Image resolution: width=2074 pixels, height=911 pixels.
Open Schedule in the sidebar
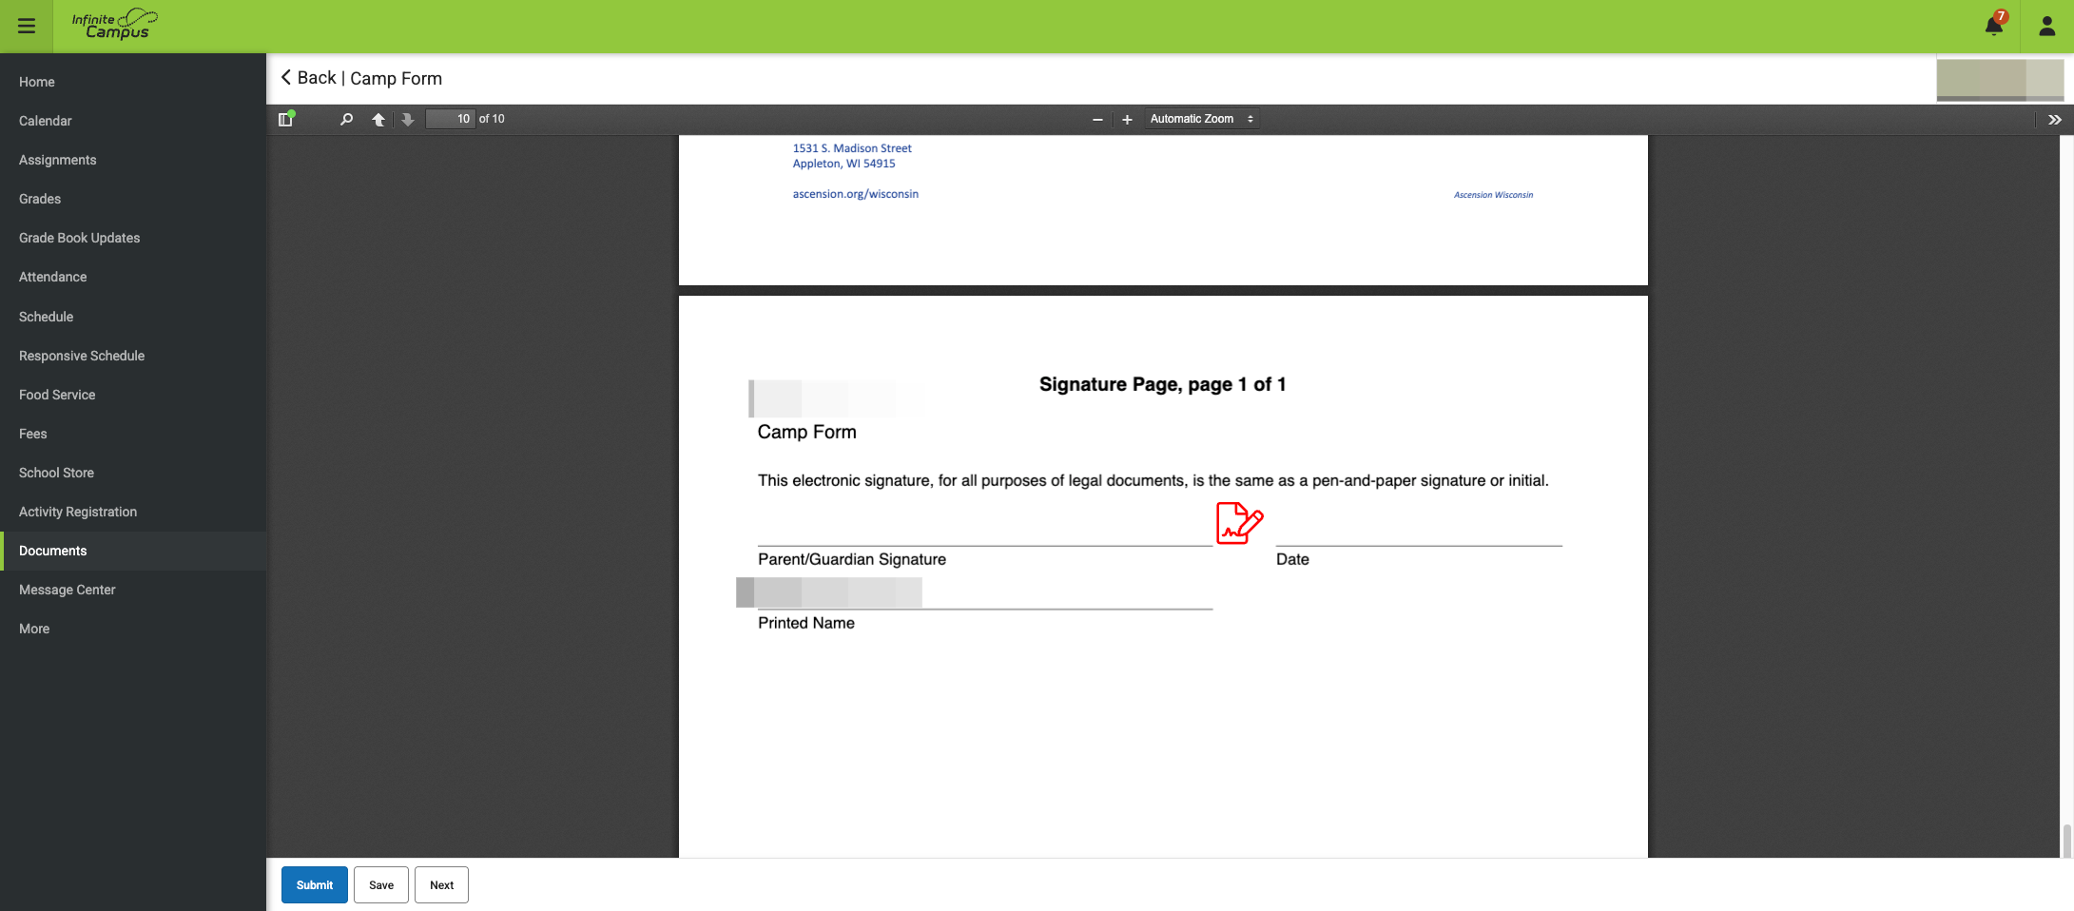click(133, 317)
